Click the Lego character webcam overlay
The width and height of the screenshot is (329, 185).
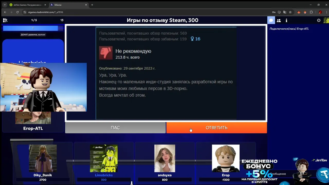coord(43,87)
